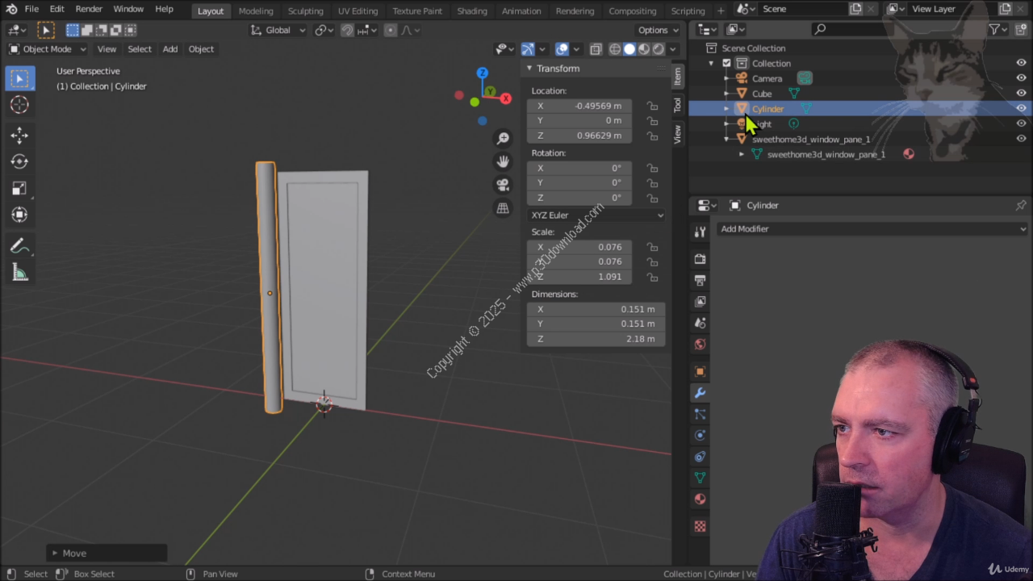Toggle X-ray mode in viewport header
This screenshot has height=581, width=1033.
pos(596,49)
